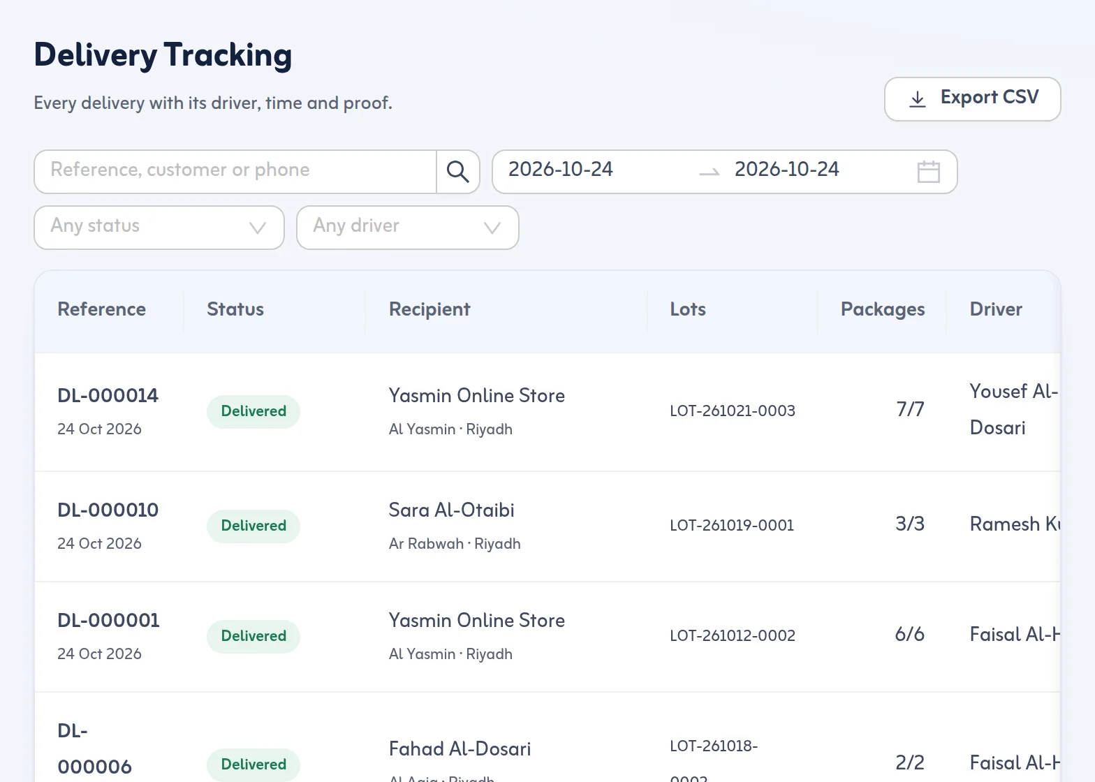The image size is (1095, 782).
Task: Select recipient Sara Al-Otaibi
Action: point(452,510)
